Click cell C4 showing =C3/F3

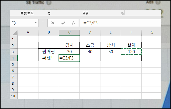[69, 58]
